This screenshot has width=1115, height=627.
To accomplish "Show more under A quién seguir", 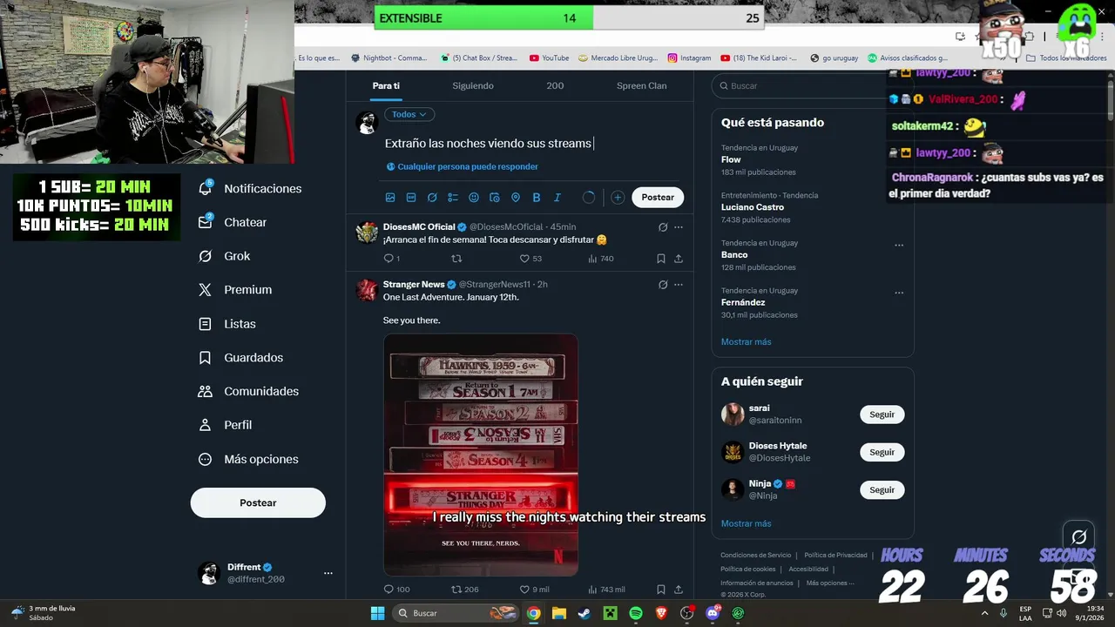I will (746, 523).
